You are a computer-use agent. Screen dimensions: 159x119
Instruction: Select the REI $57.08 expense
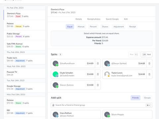coord(25,112)
